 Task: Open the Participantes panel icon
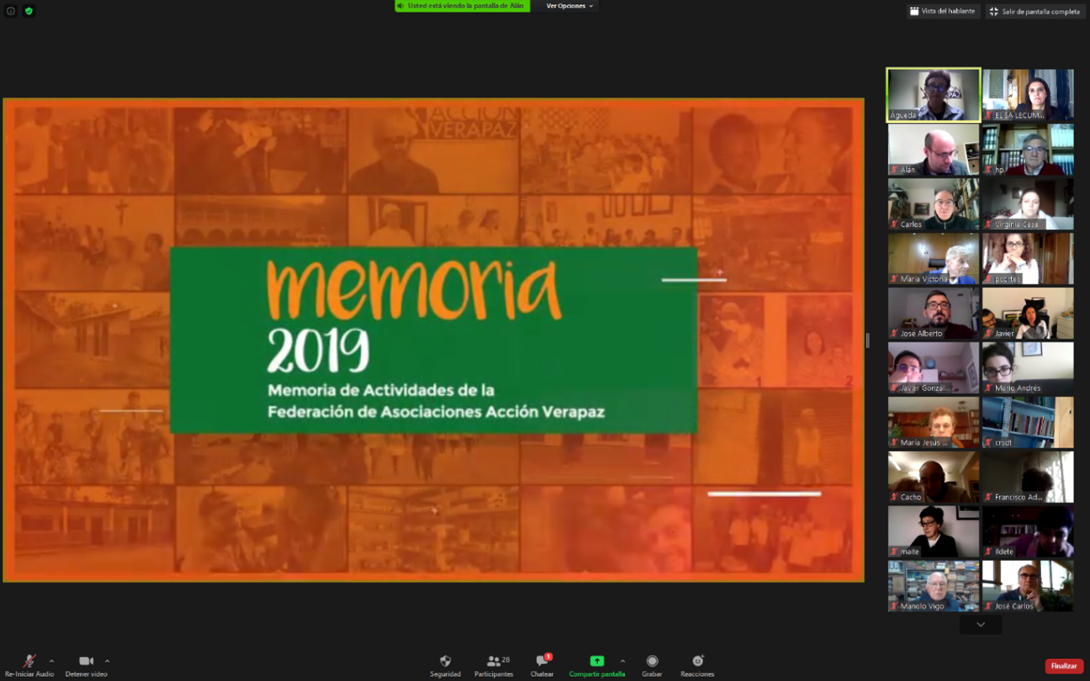tap(493, 662)
